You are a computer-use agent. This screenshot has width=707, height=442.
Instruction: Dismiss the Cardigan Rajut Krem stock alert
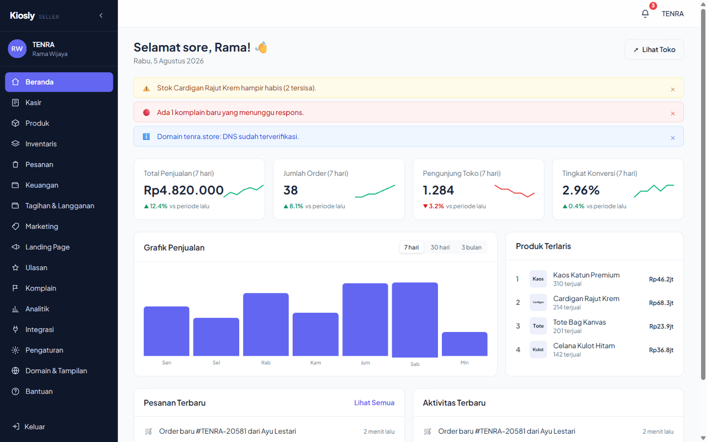[673, 89]
